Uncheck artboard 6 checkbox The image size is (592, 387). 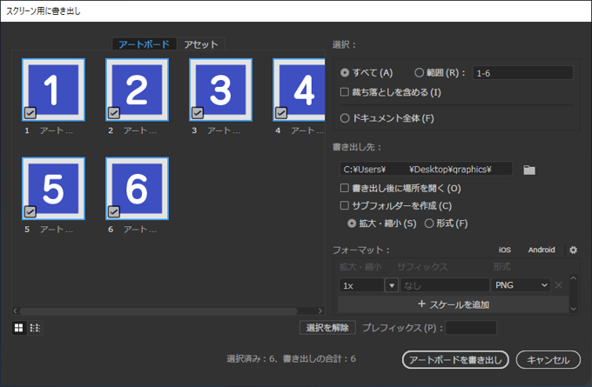point(114,211)
